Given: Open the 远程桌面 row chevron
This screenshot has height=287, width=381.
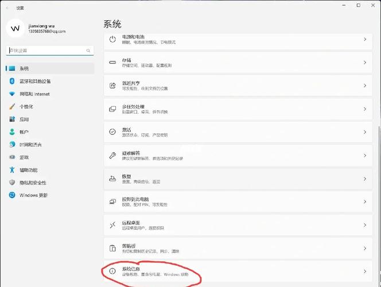Looking at the screenshot, I should click(365, 225).
